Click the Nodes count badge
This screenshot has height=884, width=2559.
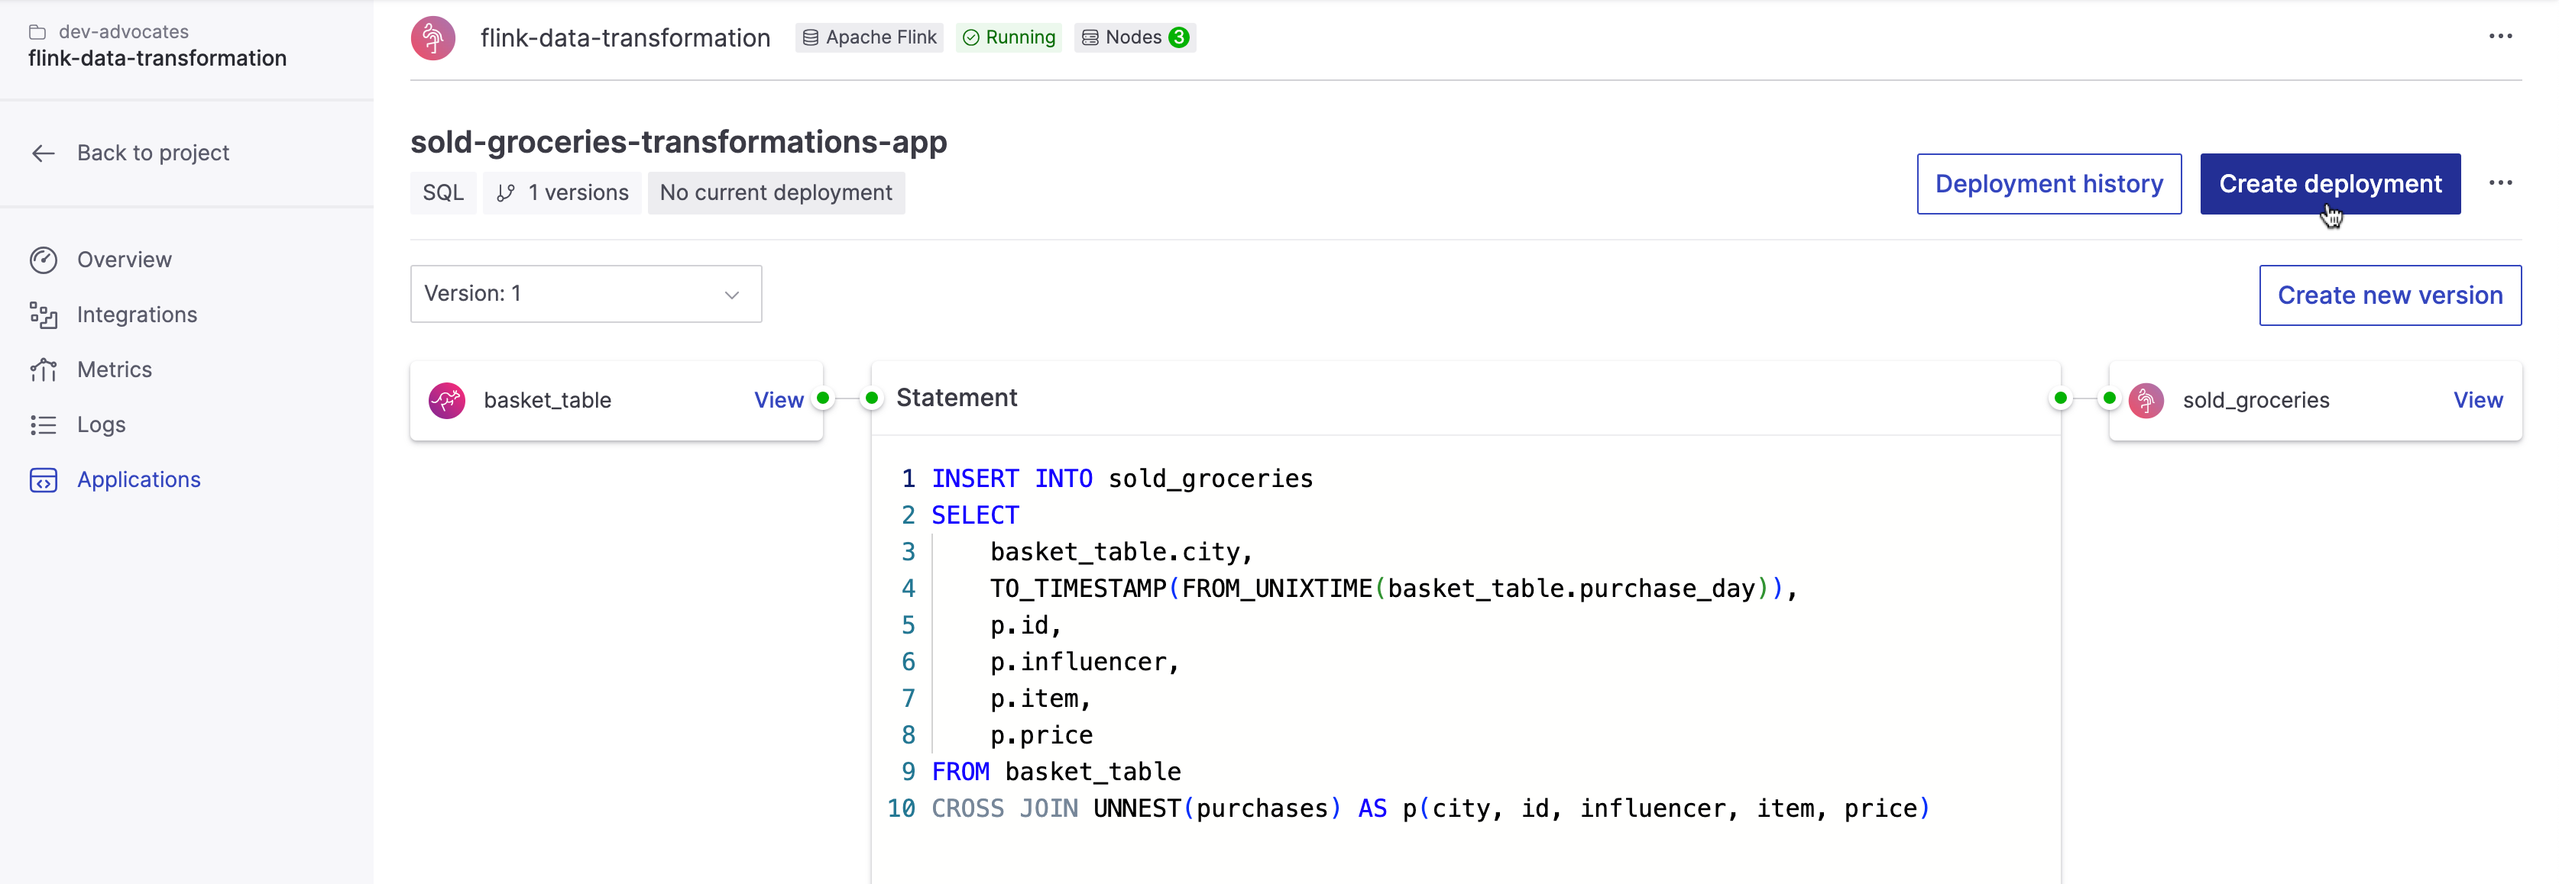[1135, 37]
